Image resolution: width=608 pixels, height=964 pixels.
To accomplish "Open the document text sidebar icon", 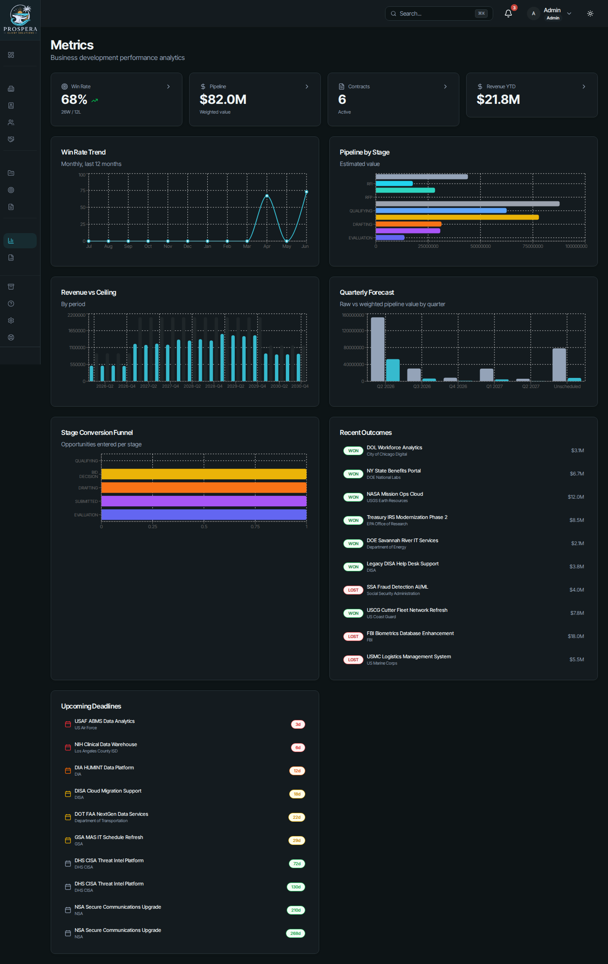I will pos(11,207).
